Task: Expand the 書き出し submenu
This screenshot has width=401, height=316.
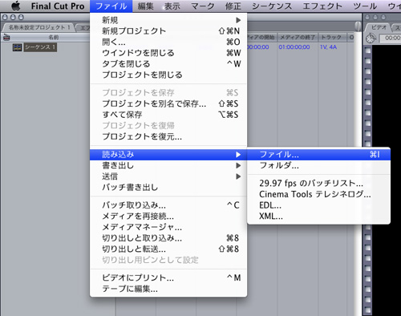Action: [x=168, y=165]
